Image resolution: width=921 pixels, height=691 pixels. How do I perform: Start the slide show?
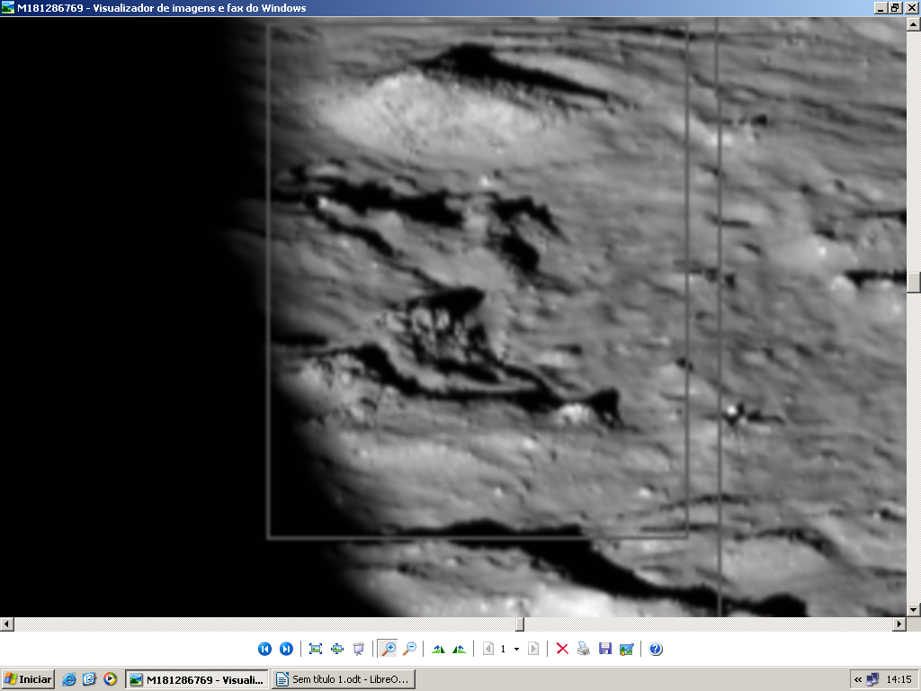pos(359,649)
